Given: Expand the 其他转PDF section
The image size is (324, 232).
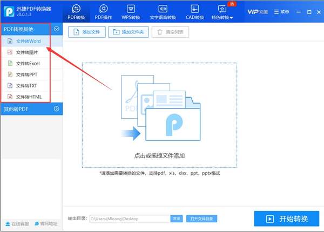Looking at the screenshot, I should pyautogui.click(x=57, y=109).
